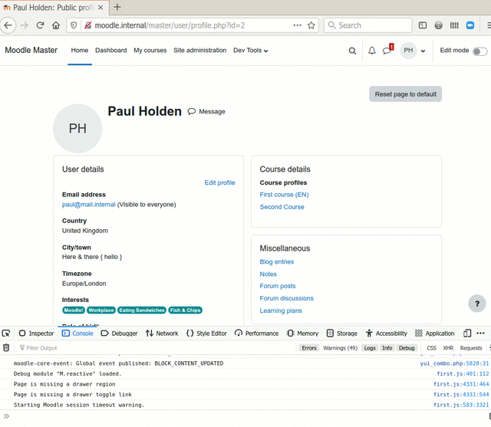Click the Edit profile link
The height and width of the screenshot is (427, 491).
pos(219,182)
